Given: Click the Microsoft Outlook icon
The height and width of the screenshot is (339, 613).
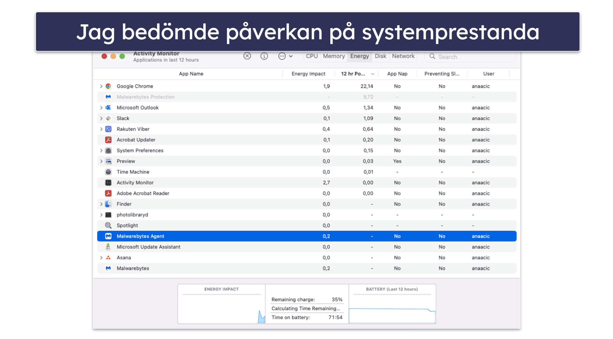Looking at the screenshot, I should coord(108,108).
